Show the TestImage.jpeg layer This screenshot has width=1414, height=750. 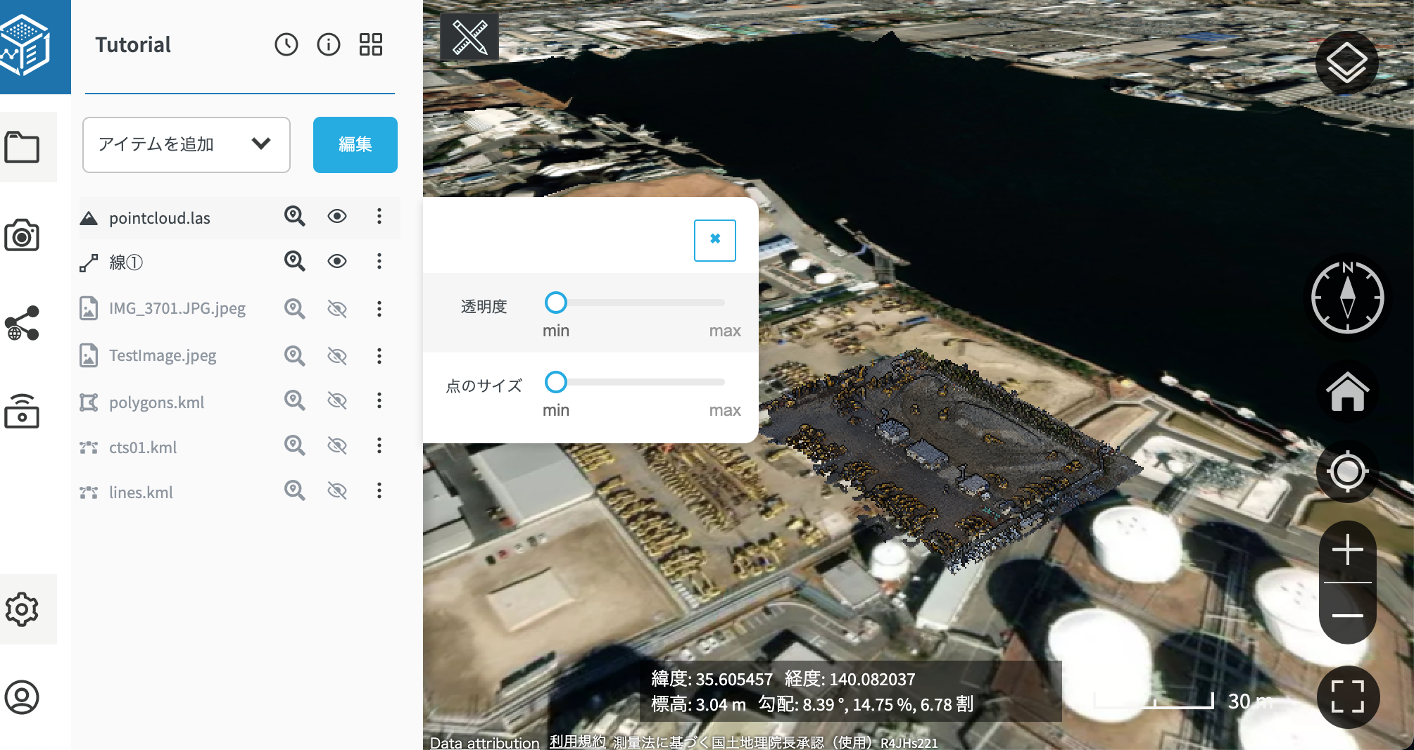[337, 356]
